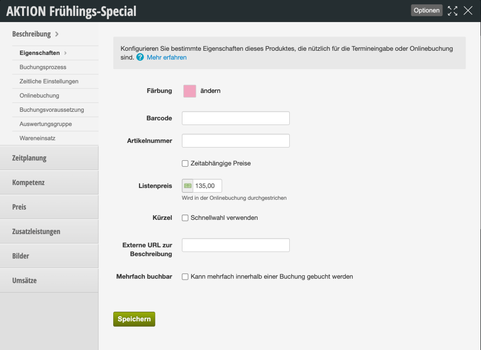Image resolution: width=481 pixels, height=350 pixels.
Task: Click the green money icon beside Listenpreis
Action: (187, 186)
